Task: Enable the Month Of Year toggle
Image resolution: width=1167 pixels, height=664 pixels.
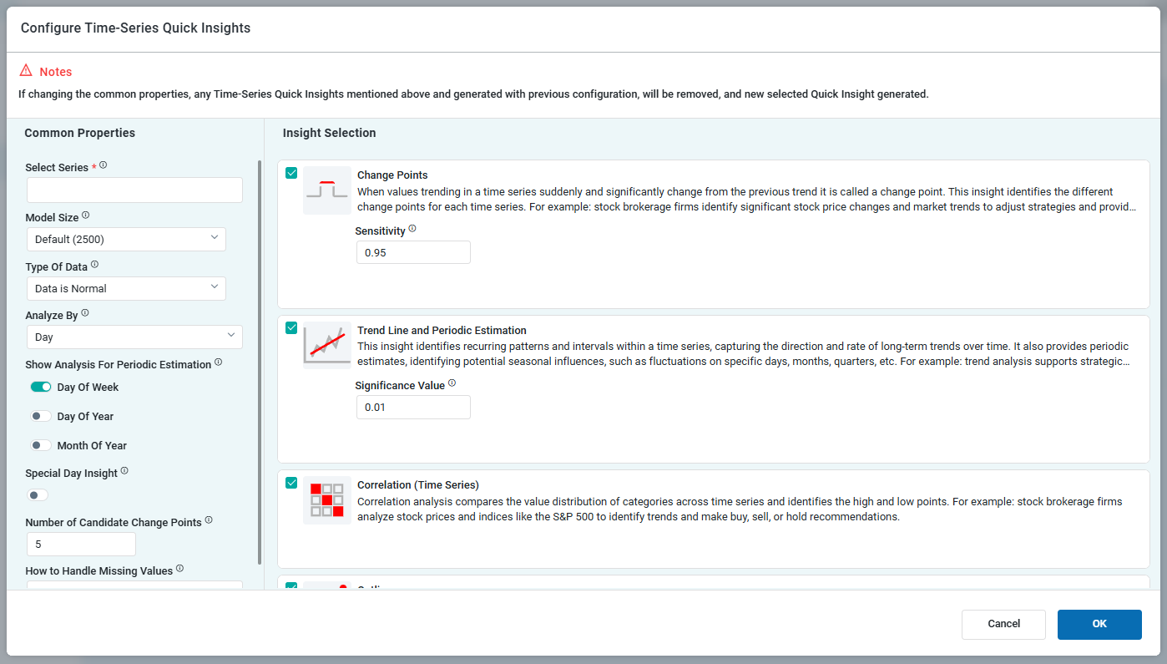Action: [x=41, y=445]
